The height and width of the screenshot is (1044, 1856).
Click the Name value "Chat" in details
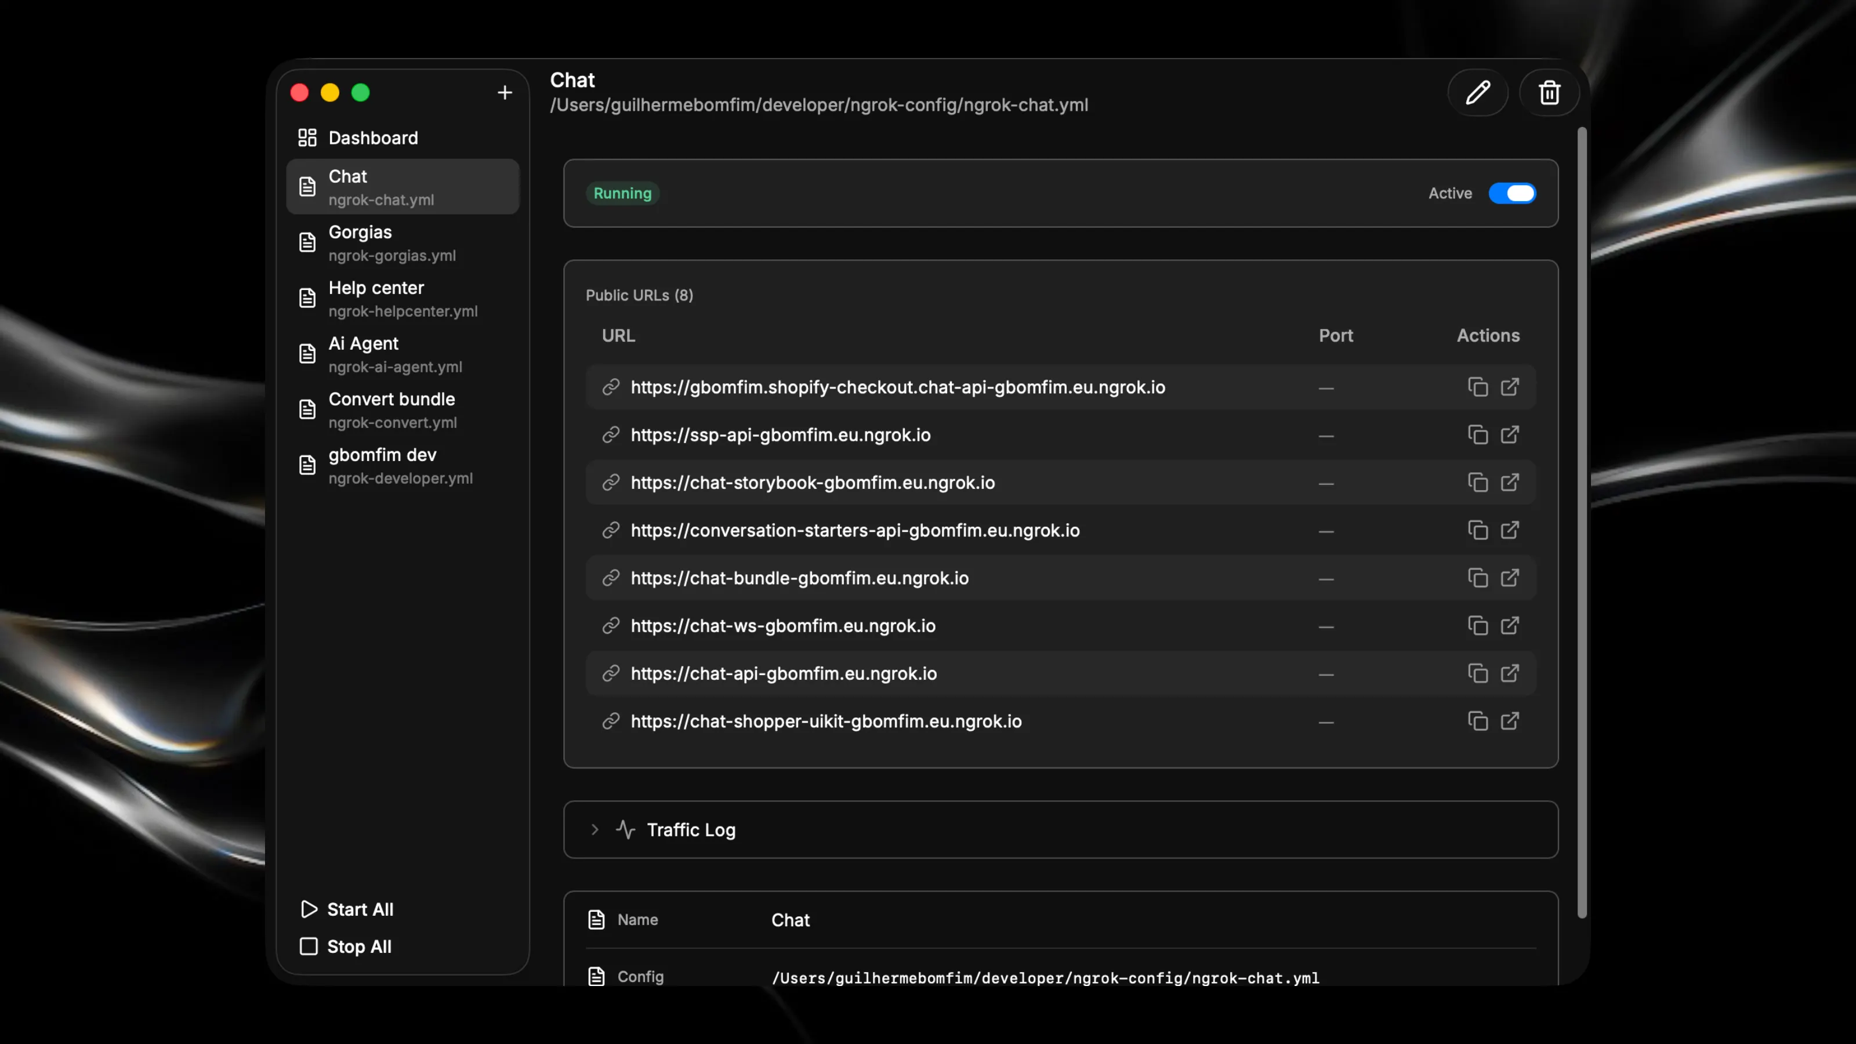(x=791, y=921)
